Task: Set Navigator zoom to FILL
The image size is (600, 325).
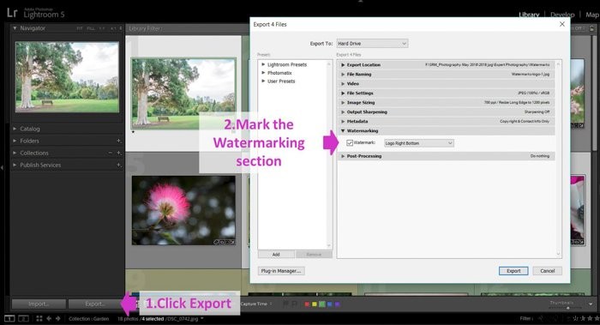Action: (91, 28)
